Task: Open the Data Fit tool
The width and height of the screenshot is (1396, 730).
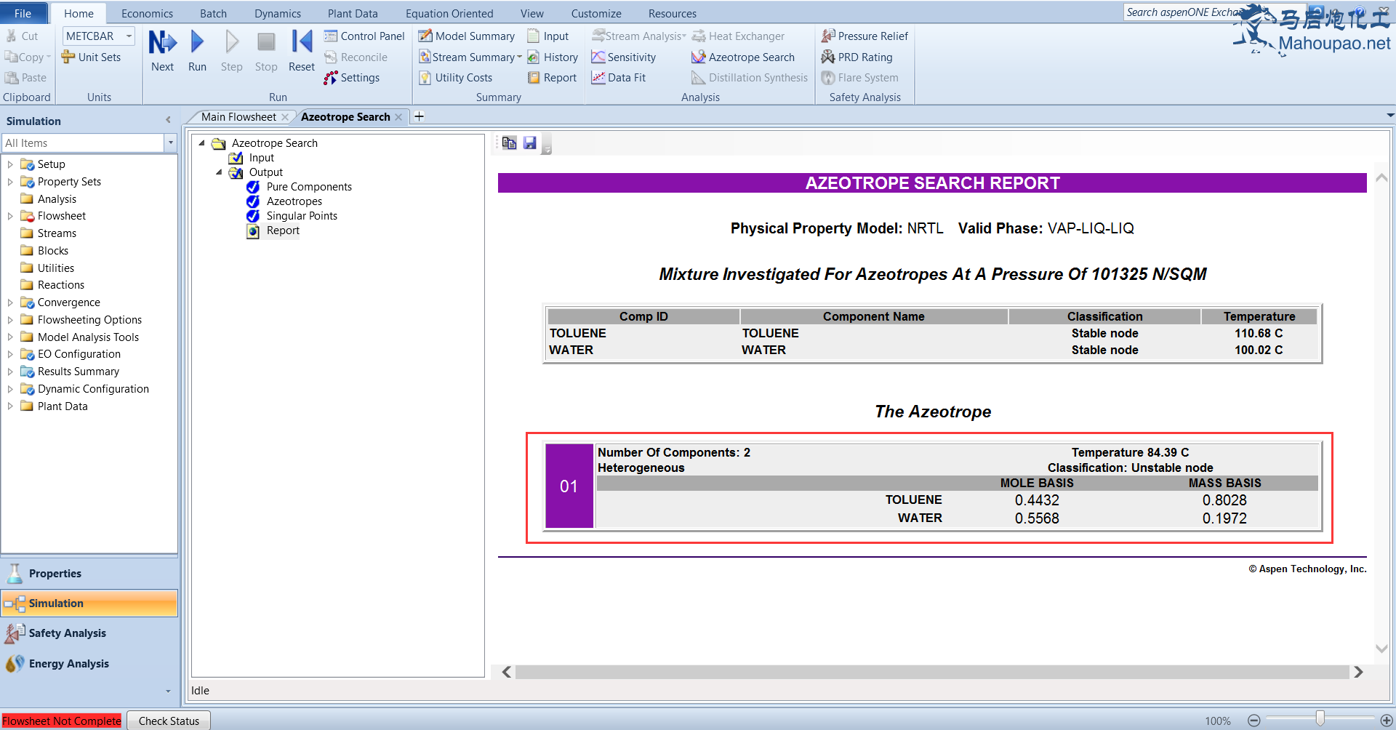Action: (x=619, y=78)
